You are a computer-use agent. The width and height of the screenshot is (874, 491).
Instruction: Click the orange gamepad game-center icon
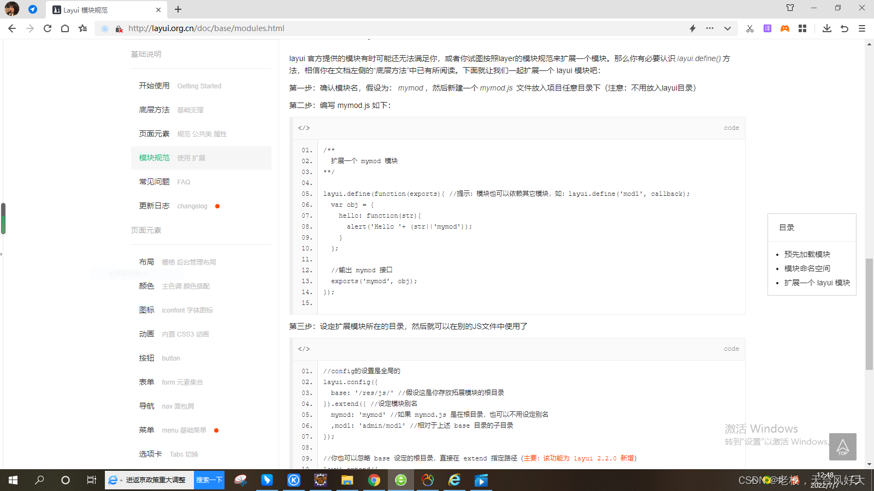(785, 28)
